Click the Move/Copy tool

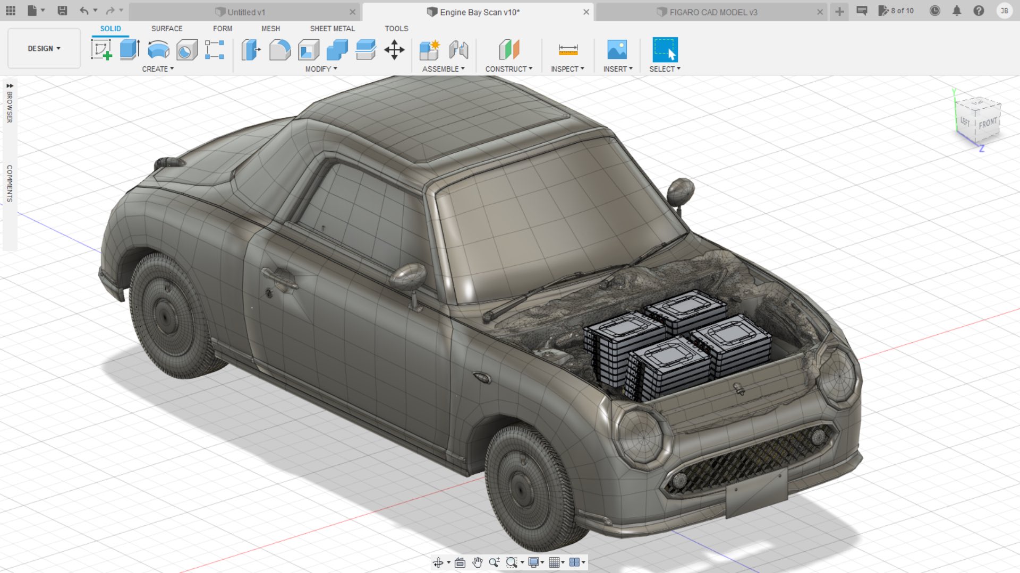[x=394, y=50]
